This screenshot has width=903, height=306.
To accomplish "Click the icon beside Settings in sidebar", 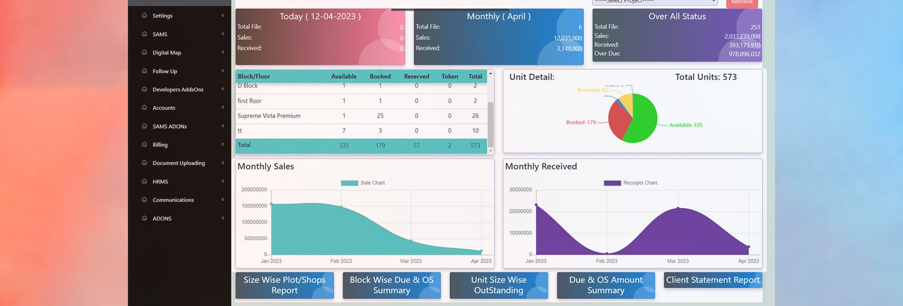I will [x=144, y=16].
